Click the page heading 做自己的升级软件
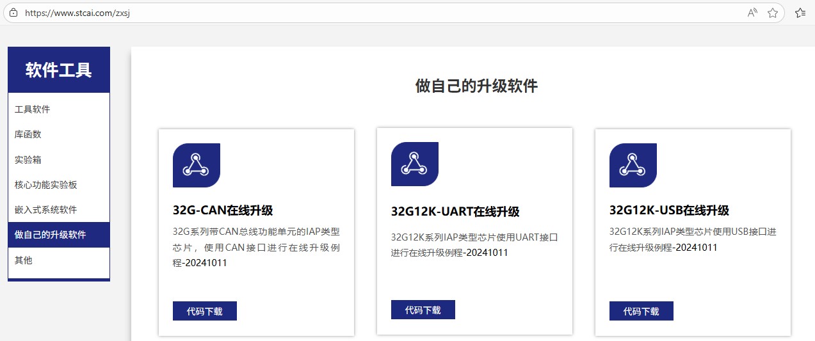This screenshot has width=815, height=341. [x=477, y=86]
